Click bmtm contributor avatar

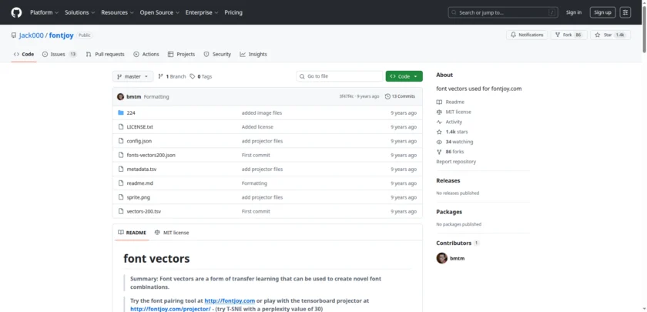[441, 258]
